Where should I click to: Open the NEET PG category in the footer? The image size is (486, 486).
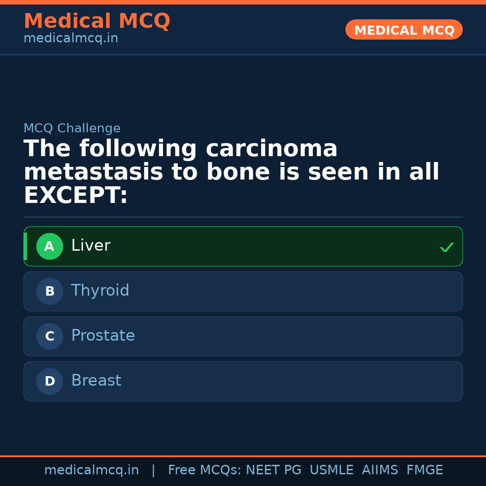pos(273,470)
